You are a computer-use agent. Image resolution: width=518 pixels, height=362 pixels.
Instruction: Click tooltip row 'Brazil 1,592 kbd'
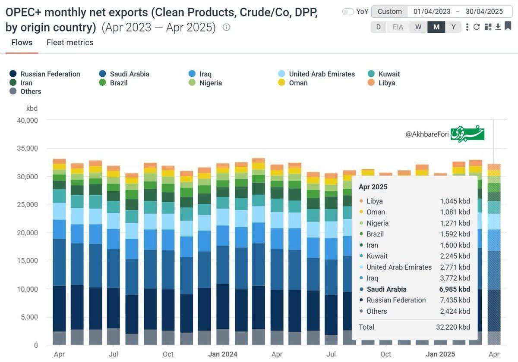click(x=415, y=234)
